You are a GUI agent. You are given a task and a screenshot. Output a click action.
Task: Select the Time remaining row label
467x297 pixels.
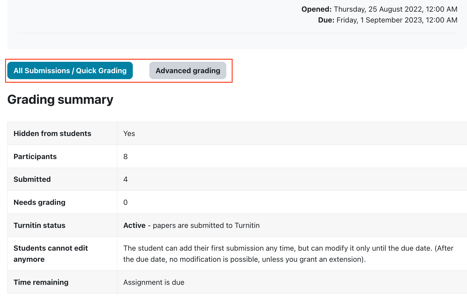pos(41,282)
